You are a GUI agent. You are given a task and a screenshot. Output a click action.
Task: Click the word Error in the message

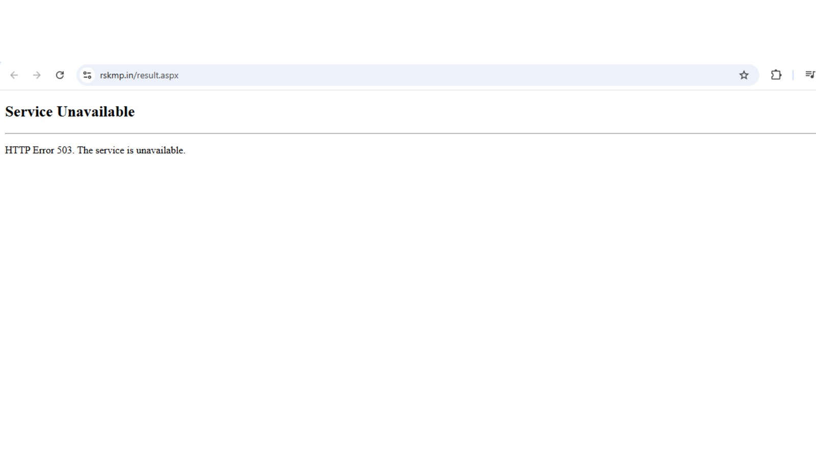pyautogui.click(x=43, y=150)
